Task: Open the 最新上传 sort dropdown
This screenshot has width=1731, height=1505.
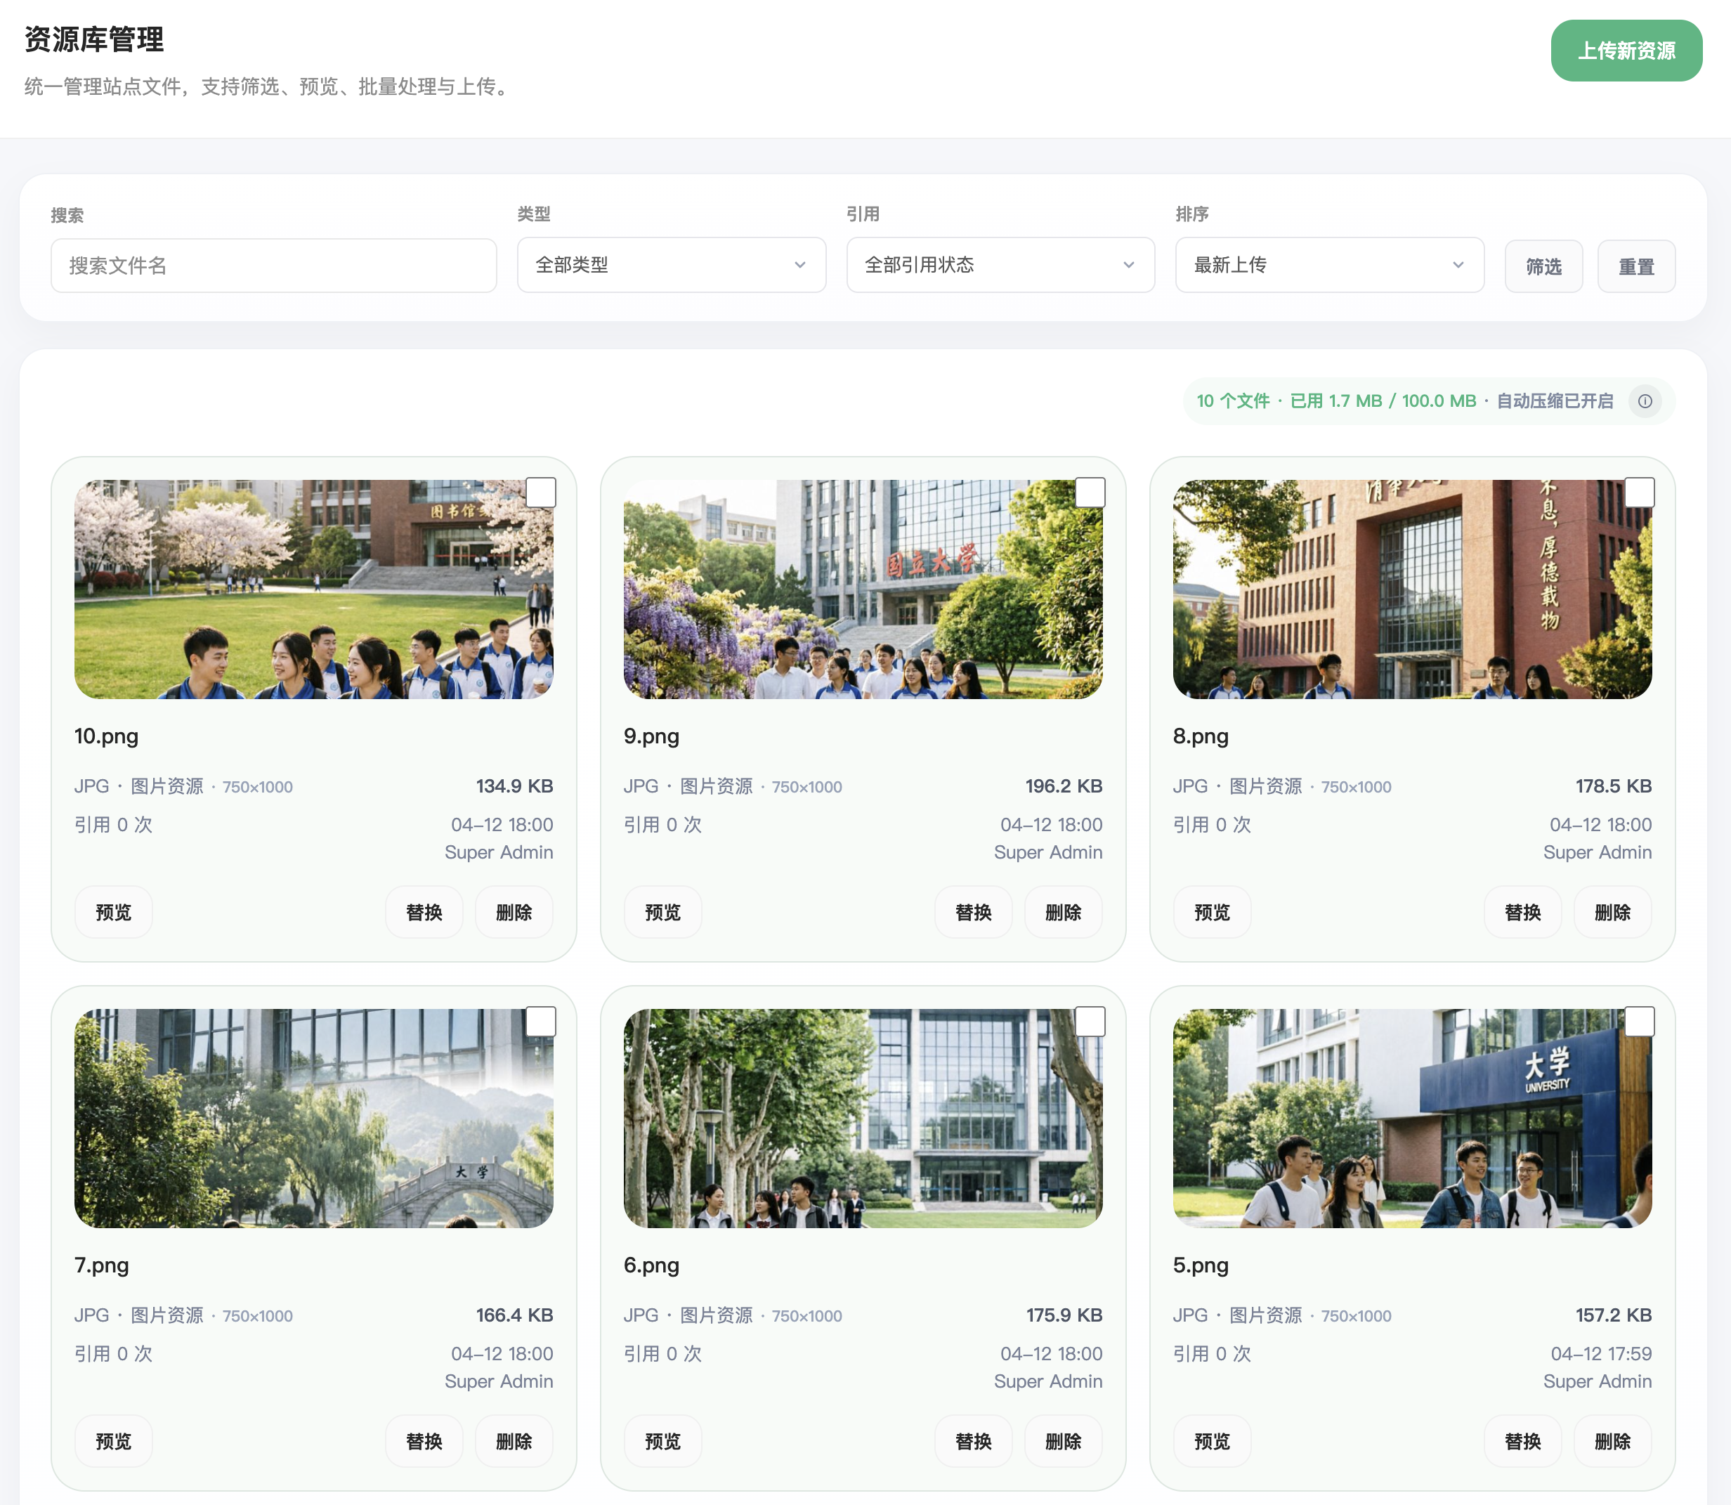Action: [1328, 266]
